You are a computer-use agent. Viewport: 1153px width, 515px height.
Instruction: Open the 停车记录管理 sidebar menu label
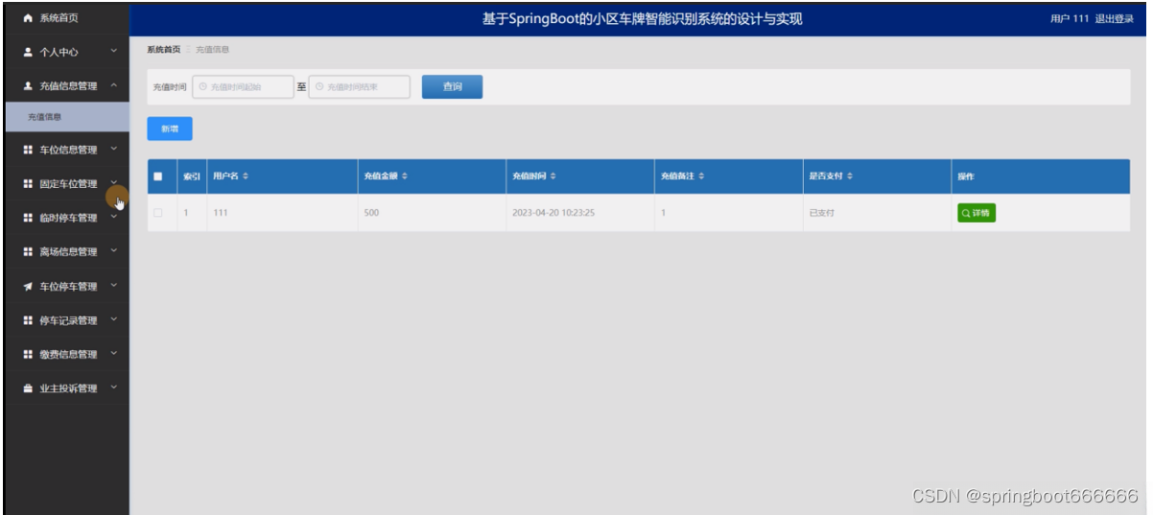68,321
